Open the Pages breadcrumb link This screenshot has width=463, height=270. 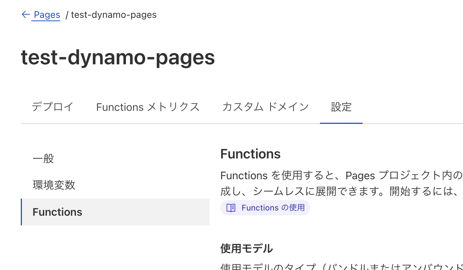click(46, 15)
